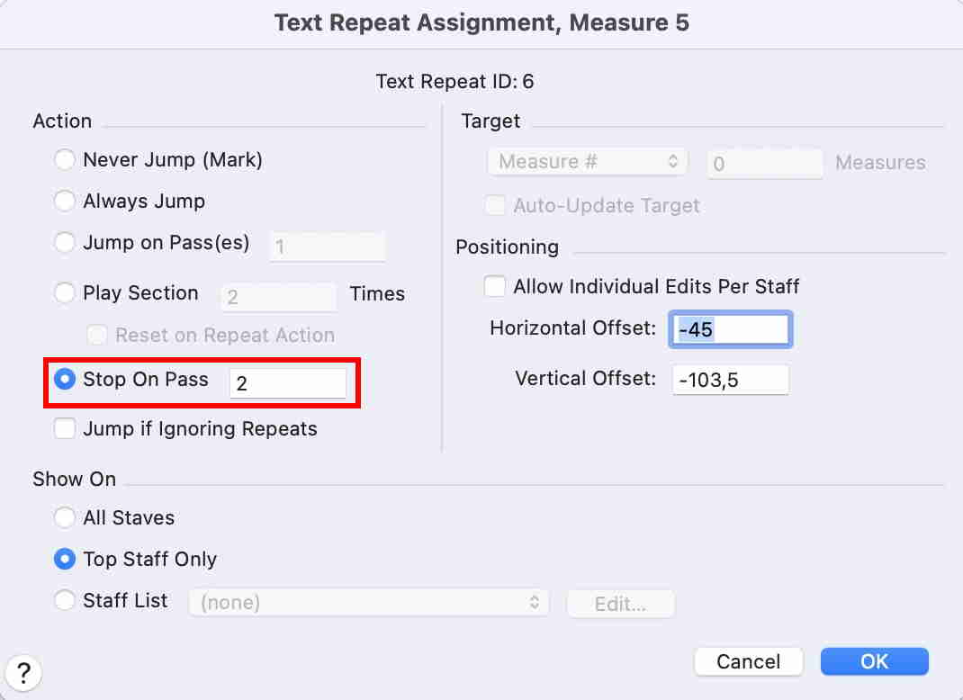Viewport: 963px width, 700px height.
Task: Click the Vertical Offset input field
Action: click(730, 380)
